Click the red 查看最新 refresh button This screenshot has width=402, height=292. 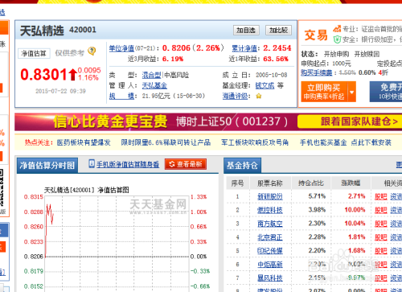pos(186,164)
